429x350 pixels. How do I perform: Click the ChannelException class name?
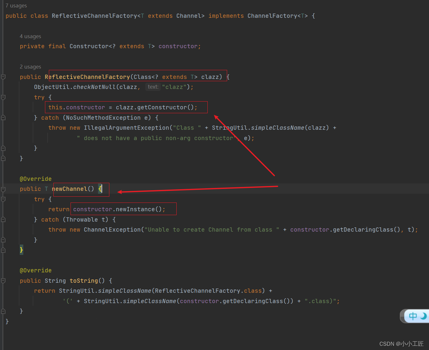click(112, 230)
